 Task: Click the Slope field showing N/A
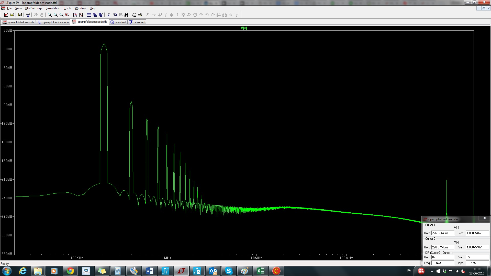(477, 263)
